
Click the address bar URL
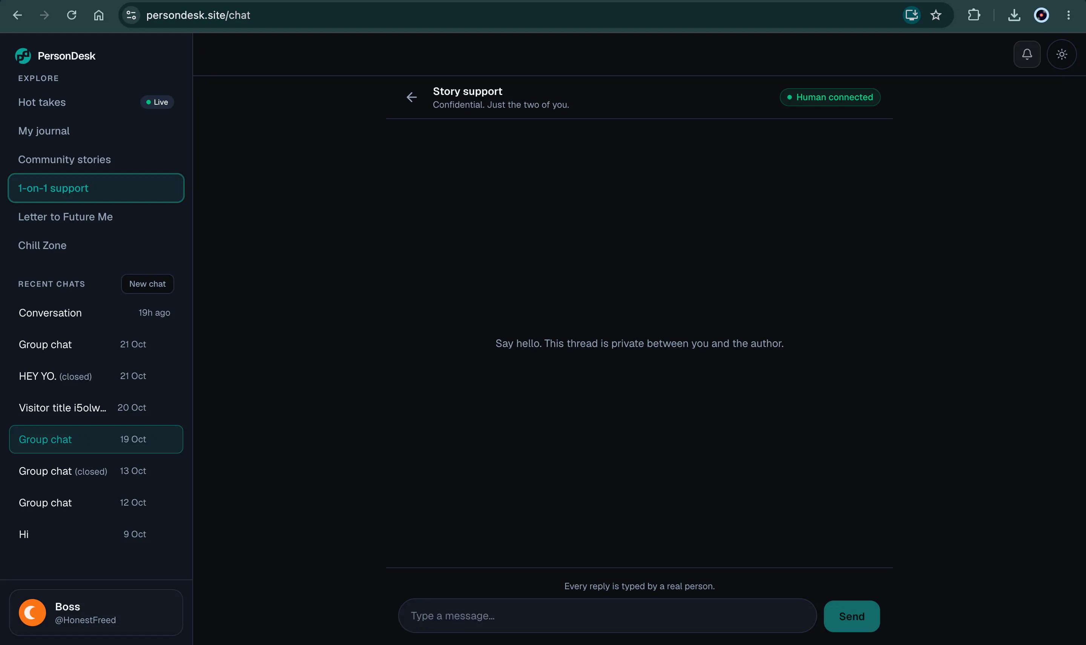point(198,15)
